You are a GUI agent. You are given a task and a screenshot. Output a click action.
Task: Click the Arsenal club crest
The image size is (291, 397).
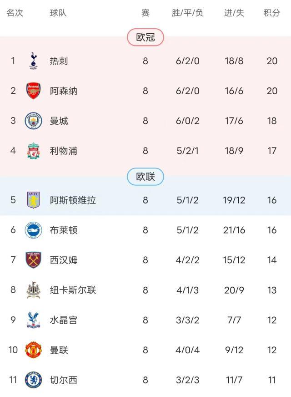click(x=33, y=91)
